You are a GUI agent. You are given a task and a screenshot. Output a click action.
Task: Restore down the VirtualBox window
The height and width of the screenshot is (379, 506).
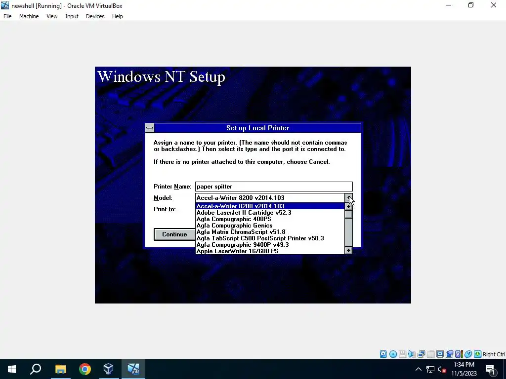[471, 5]
